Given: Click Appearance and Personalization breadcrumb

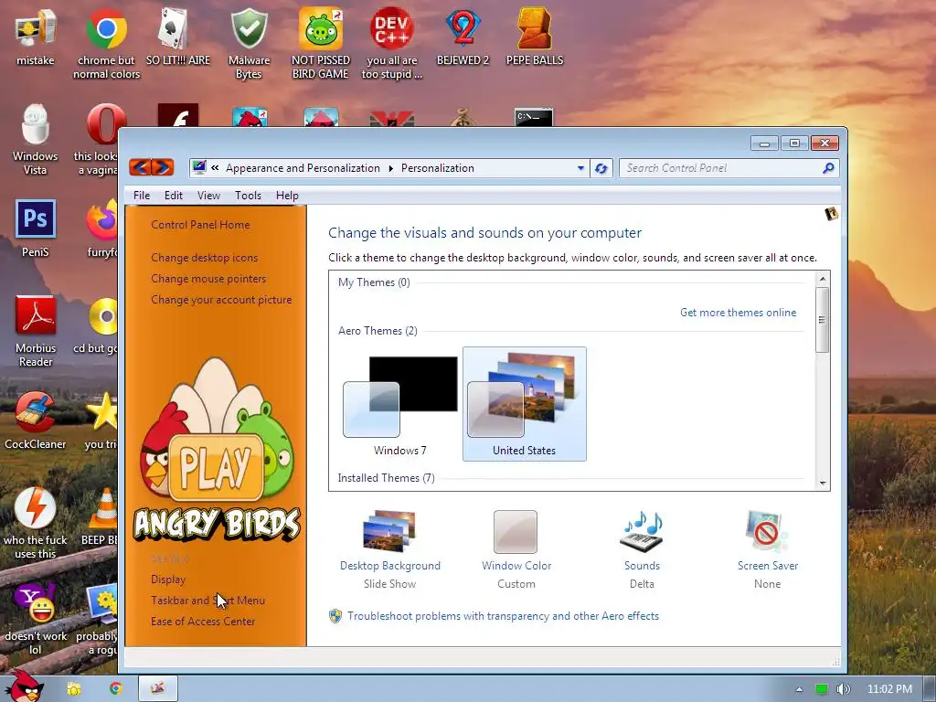Looking at the screenshot, I should coord(303,168).
